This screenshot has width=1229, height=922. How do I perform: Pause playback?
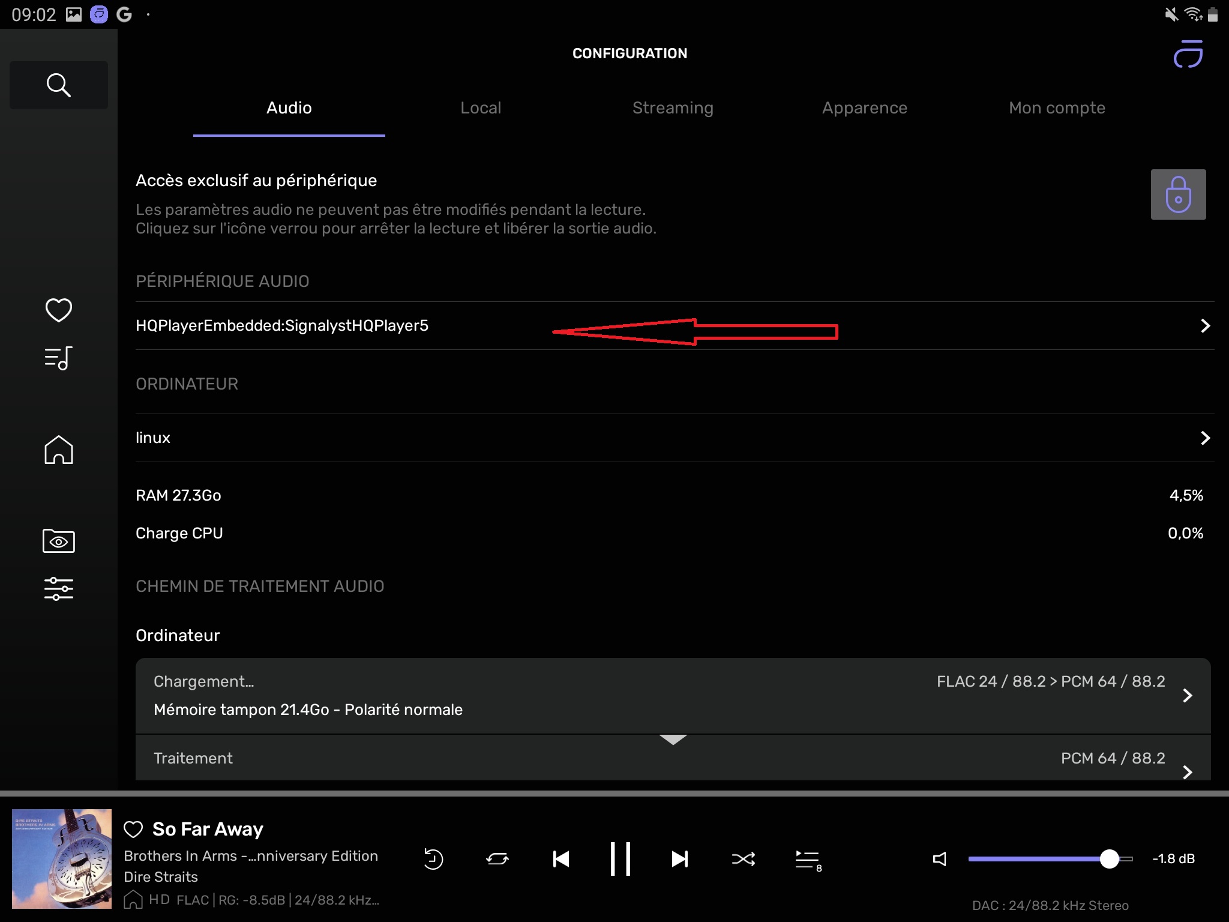(x=621, y=859)
